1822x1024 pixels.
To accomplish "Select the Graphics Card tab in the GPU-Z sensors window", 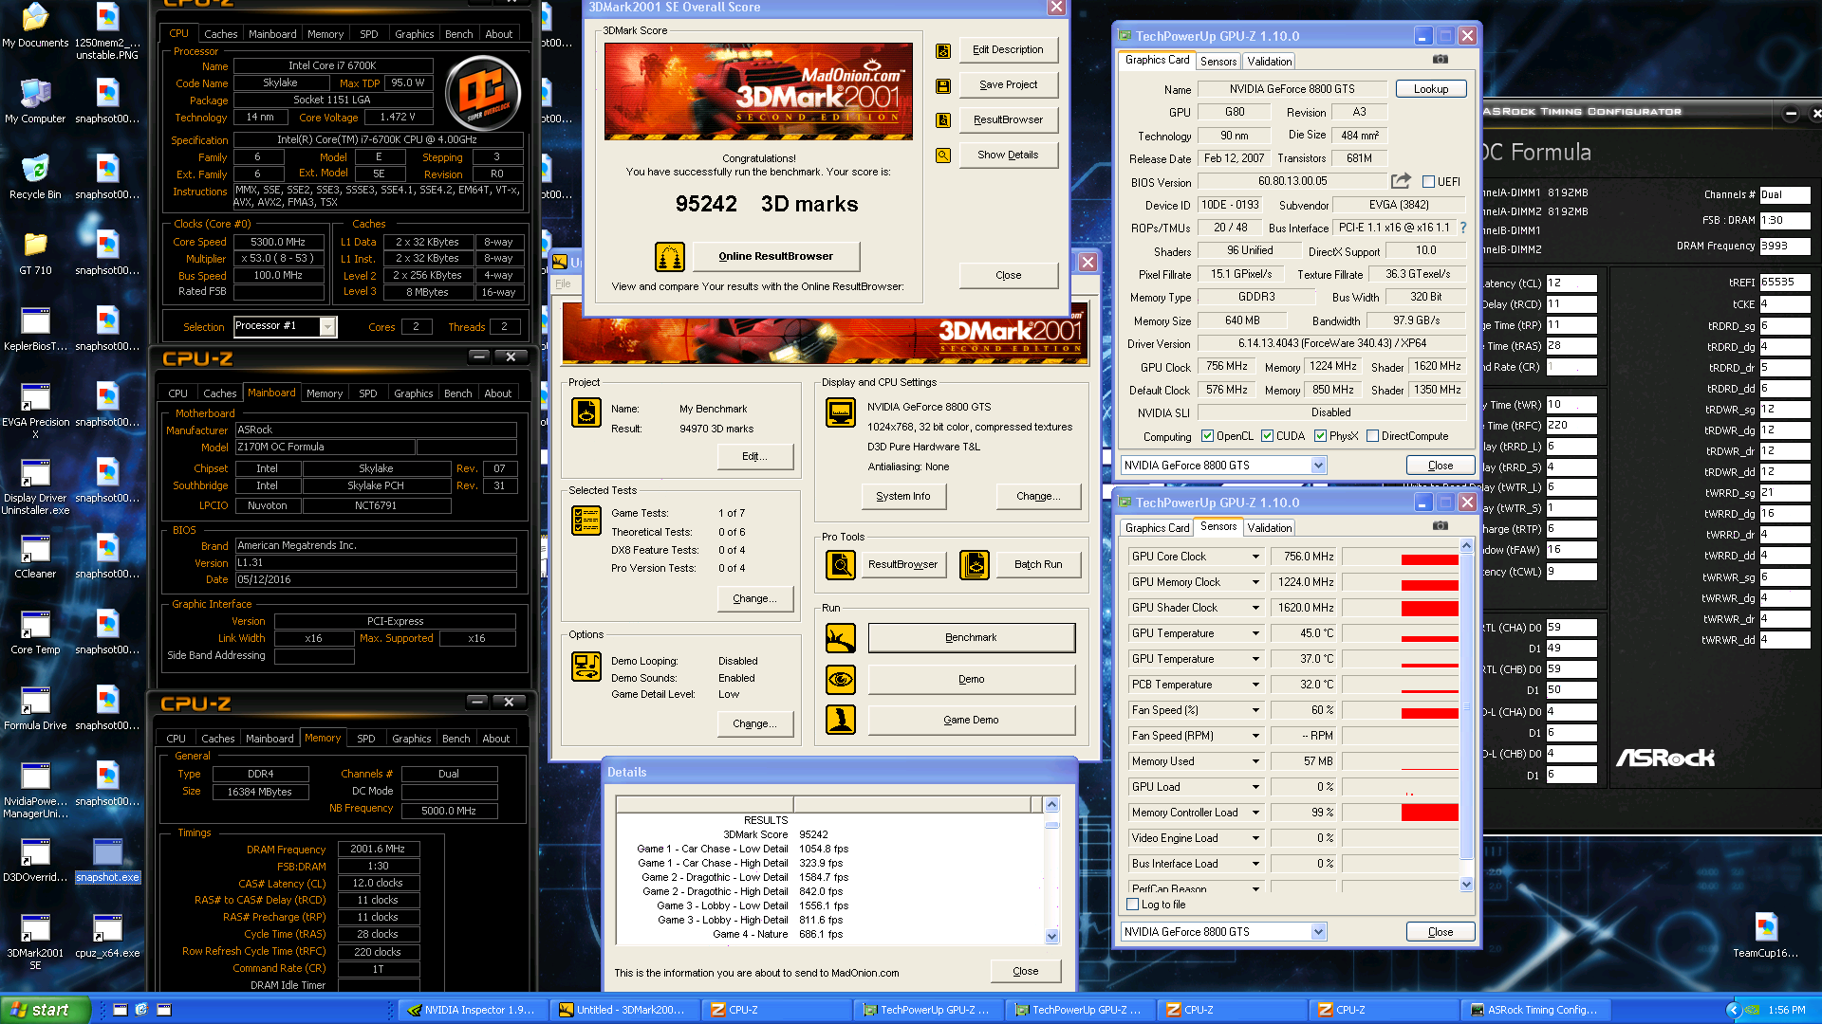I will [1157, 528].
